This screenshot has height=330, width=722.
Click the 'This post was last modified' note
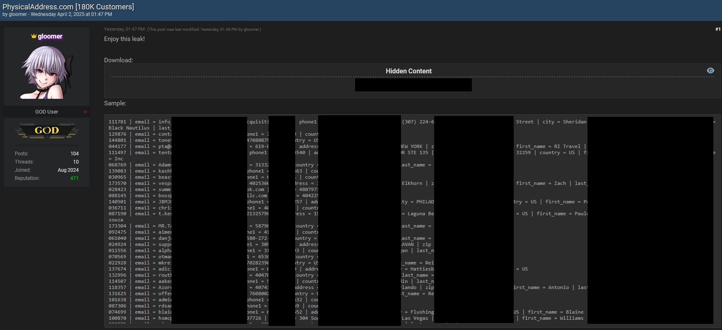pos(204,30)
